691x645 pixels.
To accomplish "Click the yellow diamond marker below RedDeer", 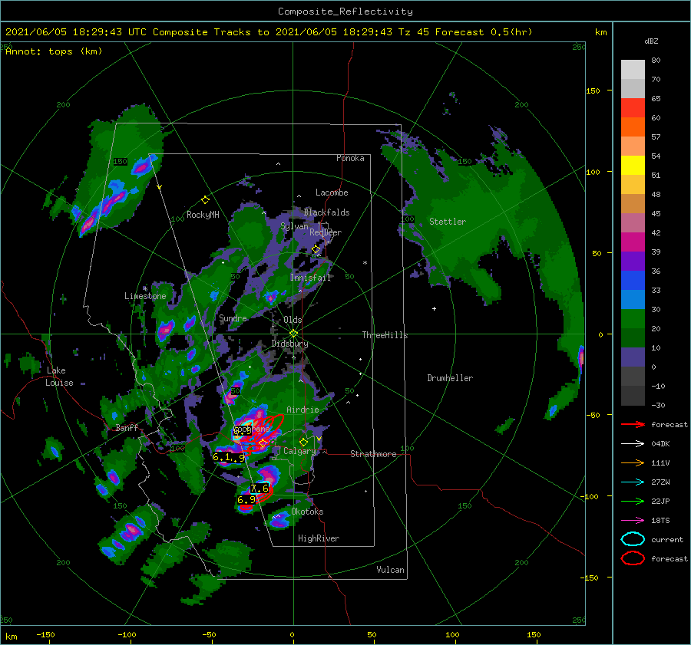I will [x=316, y=249].
